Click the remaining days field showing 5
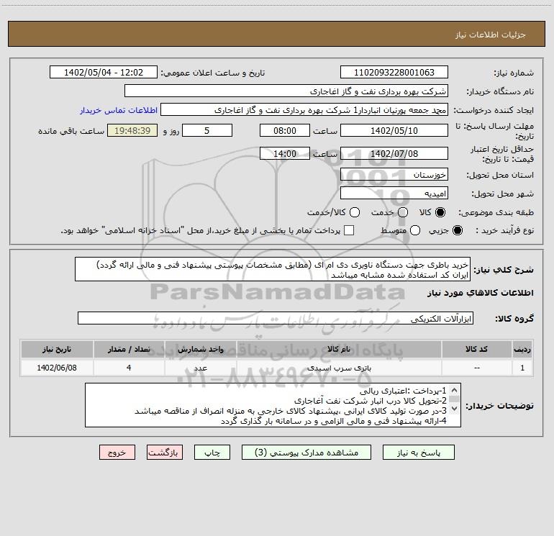Screen dimensions: 554x536 207,130
